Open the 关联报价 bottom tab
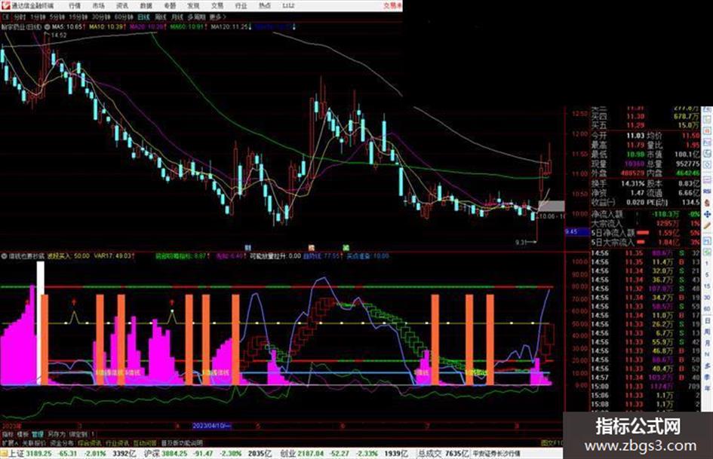This screenshot has height=459, width=713. tap(34, 442)
